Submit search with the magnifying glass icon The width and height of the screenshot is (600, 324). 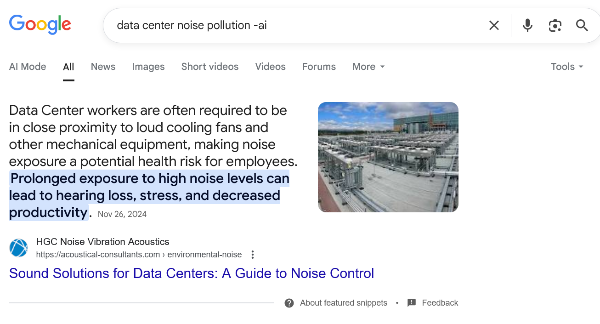point(582,25)
